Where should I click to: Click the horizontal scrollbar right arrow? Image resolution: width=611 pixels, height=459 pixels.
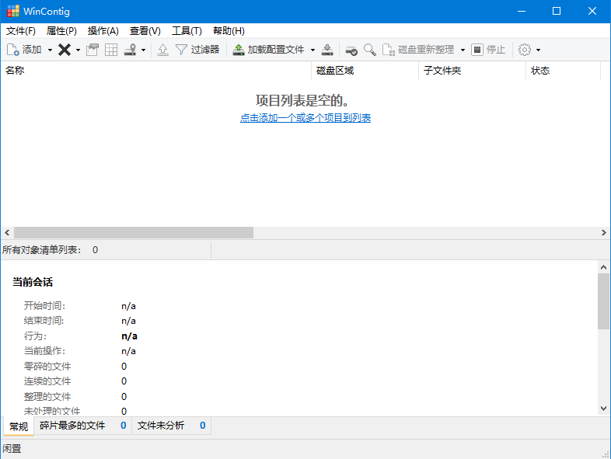[x=603, y=233]
